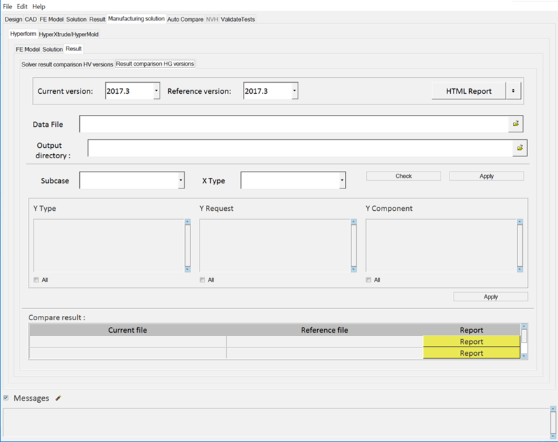Click the HTML Report button
This screenshot has height=442, width=558.
click(468, 91)
